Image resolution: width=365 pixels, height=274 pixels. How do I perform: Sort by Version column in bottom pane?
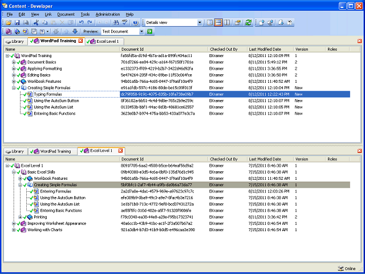(x=309, y=159)
